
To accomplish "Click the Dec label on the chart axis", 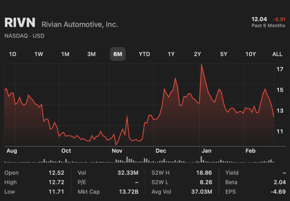I will (161, 151).
